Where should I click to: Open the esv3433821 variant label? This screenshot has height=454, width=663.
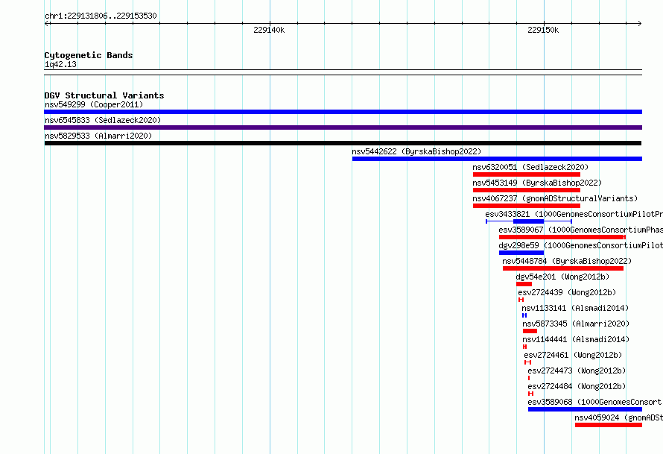click(574, 214)
